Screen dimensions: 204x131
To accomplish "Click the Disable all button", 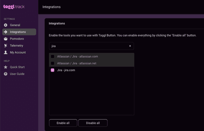I will tap(93, 123).
